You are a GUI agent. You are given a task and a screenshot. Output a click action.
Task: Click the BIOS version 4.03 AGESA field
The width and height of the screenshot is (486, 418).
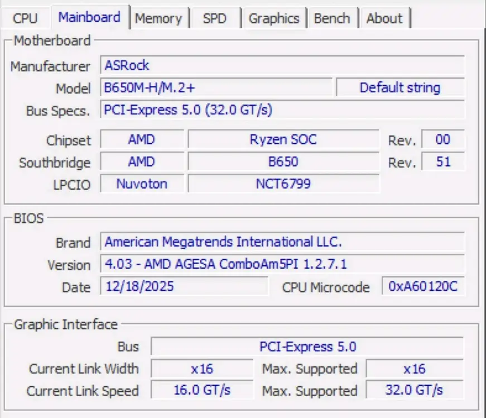[x=282, y=264]
